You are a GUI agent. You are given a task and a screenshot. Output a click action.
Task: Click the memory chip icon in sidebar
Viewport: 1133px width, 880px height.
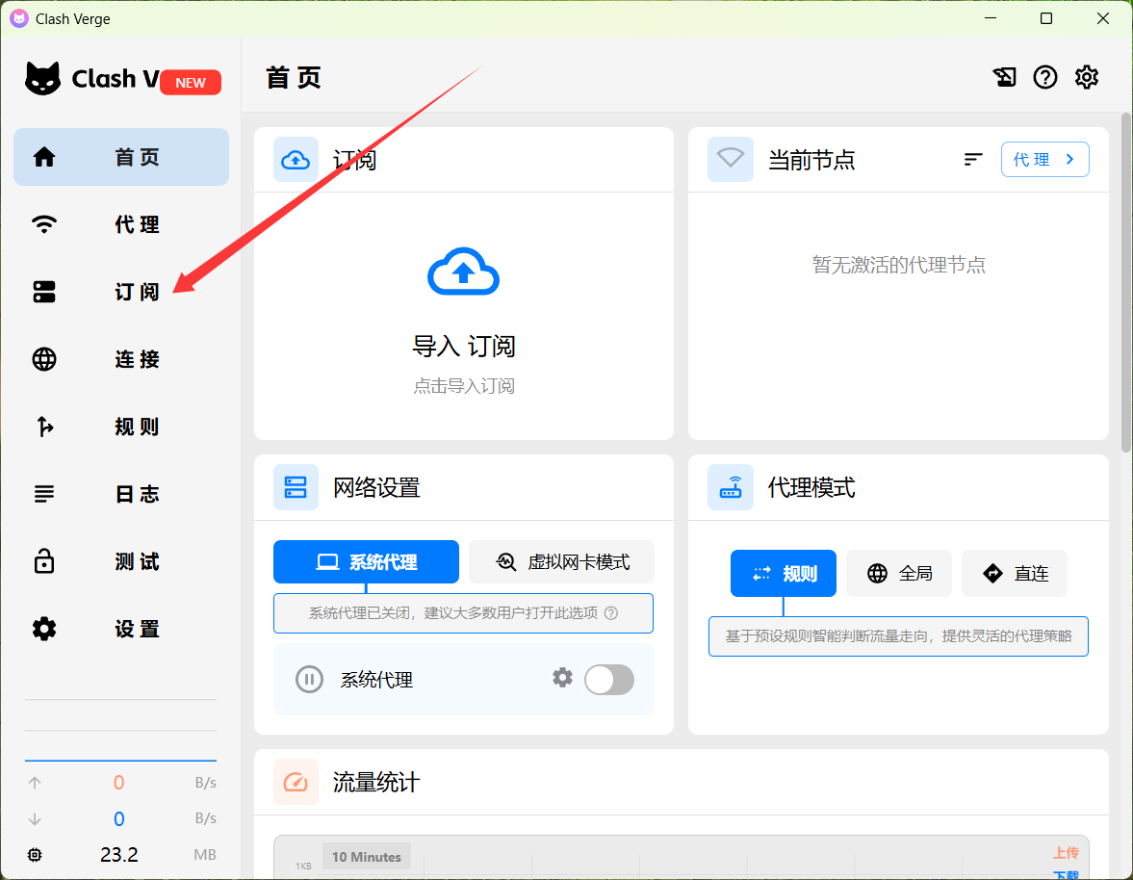click(x=36, y=854)
